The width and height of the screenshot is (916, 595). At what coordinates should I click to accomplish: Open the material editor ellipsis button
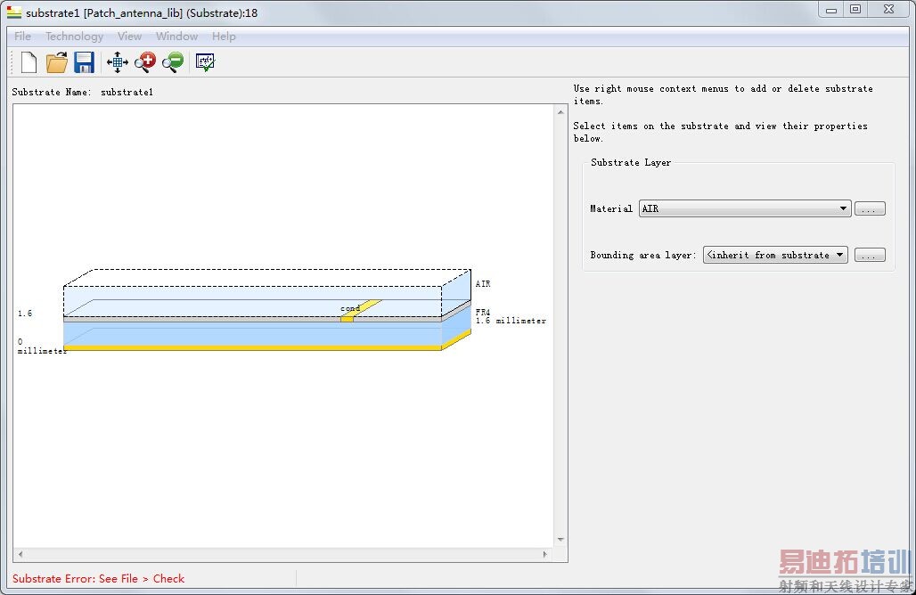[x=870, y=208]
